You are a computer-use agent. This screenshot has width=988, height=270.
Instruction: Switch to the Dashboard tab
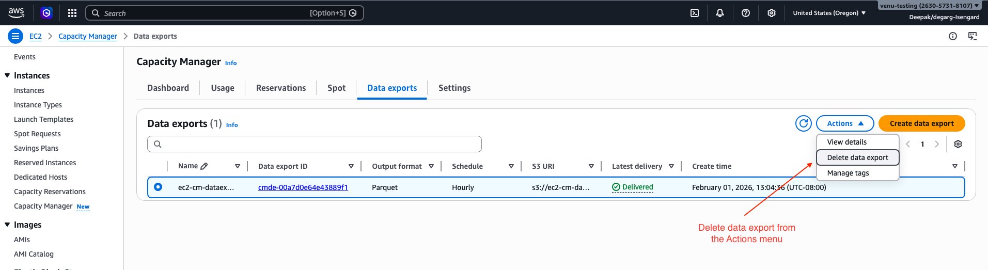click(x=168, y=88)
